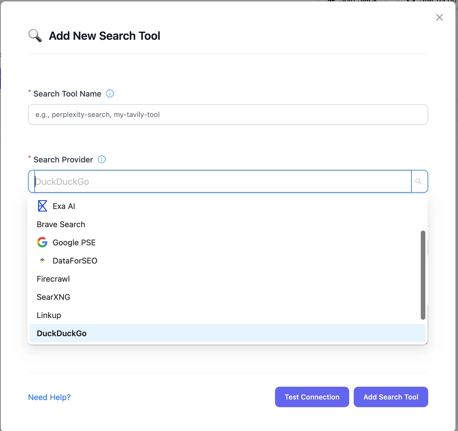Click the magnifier icon in provider field
458x431 pixels.
click(418, 181)
